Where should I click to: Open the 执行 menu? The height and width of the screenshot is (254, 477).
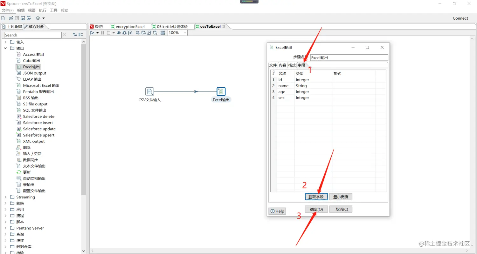click(x=43, y=10)
